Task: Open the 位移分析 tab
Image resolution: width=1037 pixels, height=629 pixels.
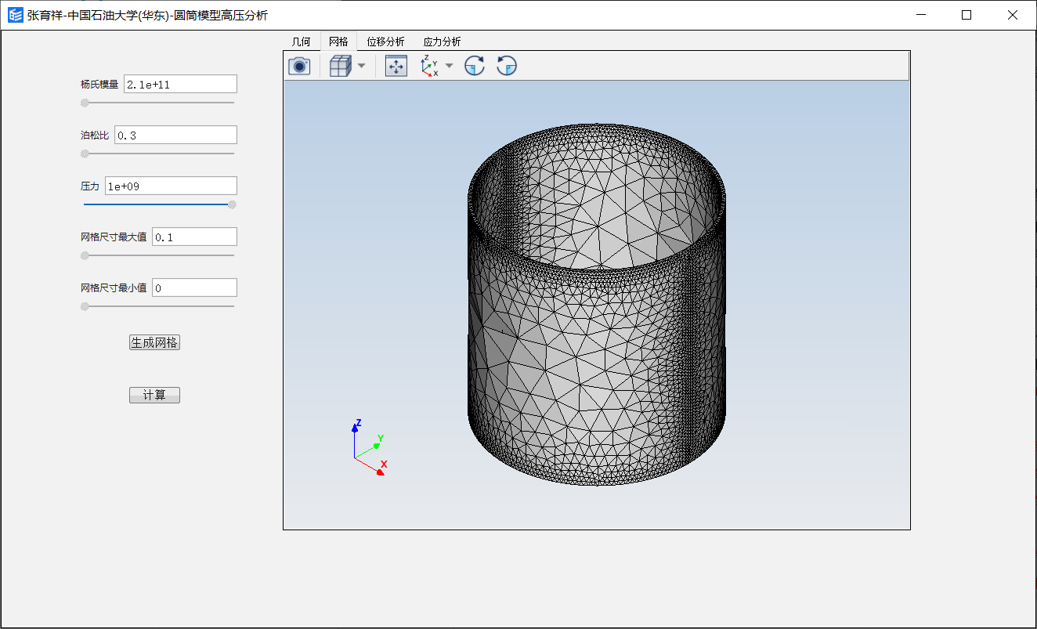Action: [385, 42]
